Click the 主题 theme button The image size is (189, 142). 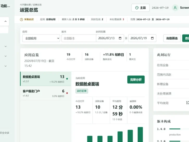tap(140, 8)
